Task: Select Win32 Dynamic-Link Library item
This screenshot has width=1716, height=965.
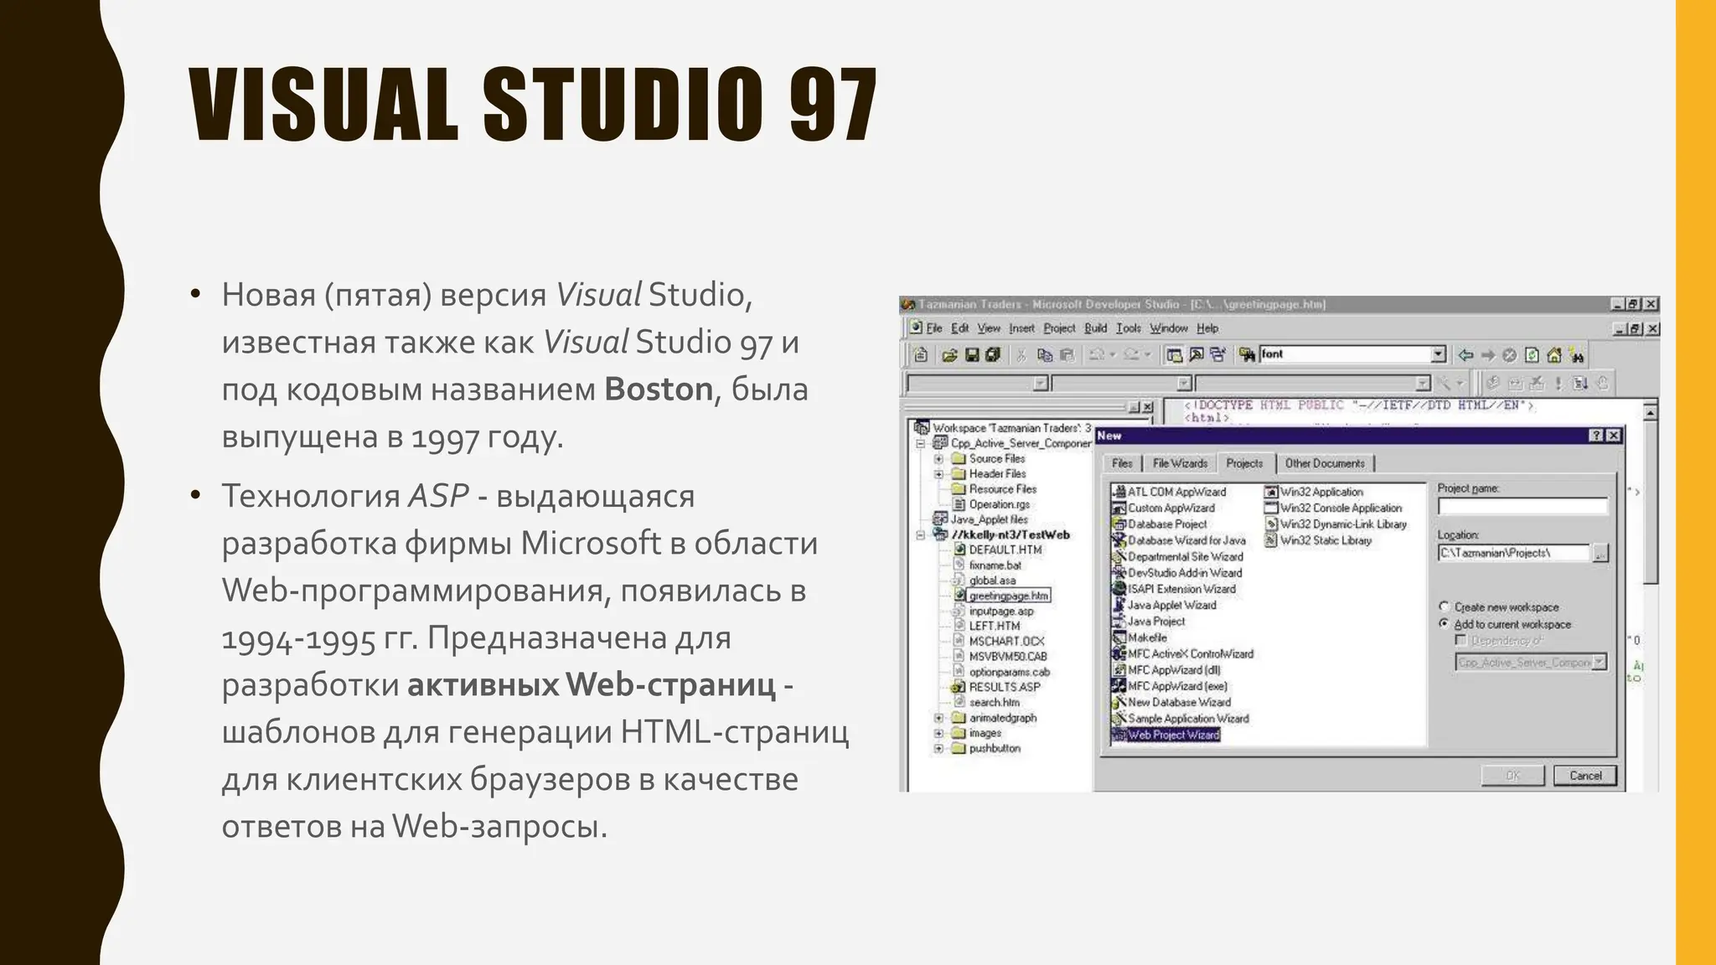Action: 1336,524
